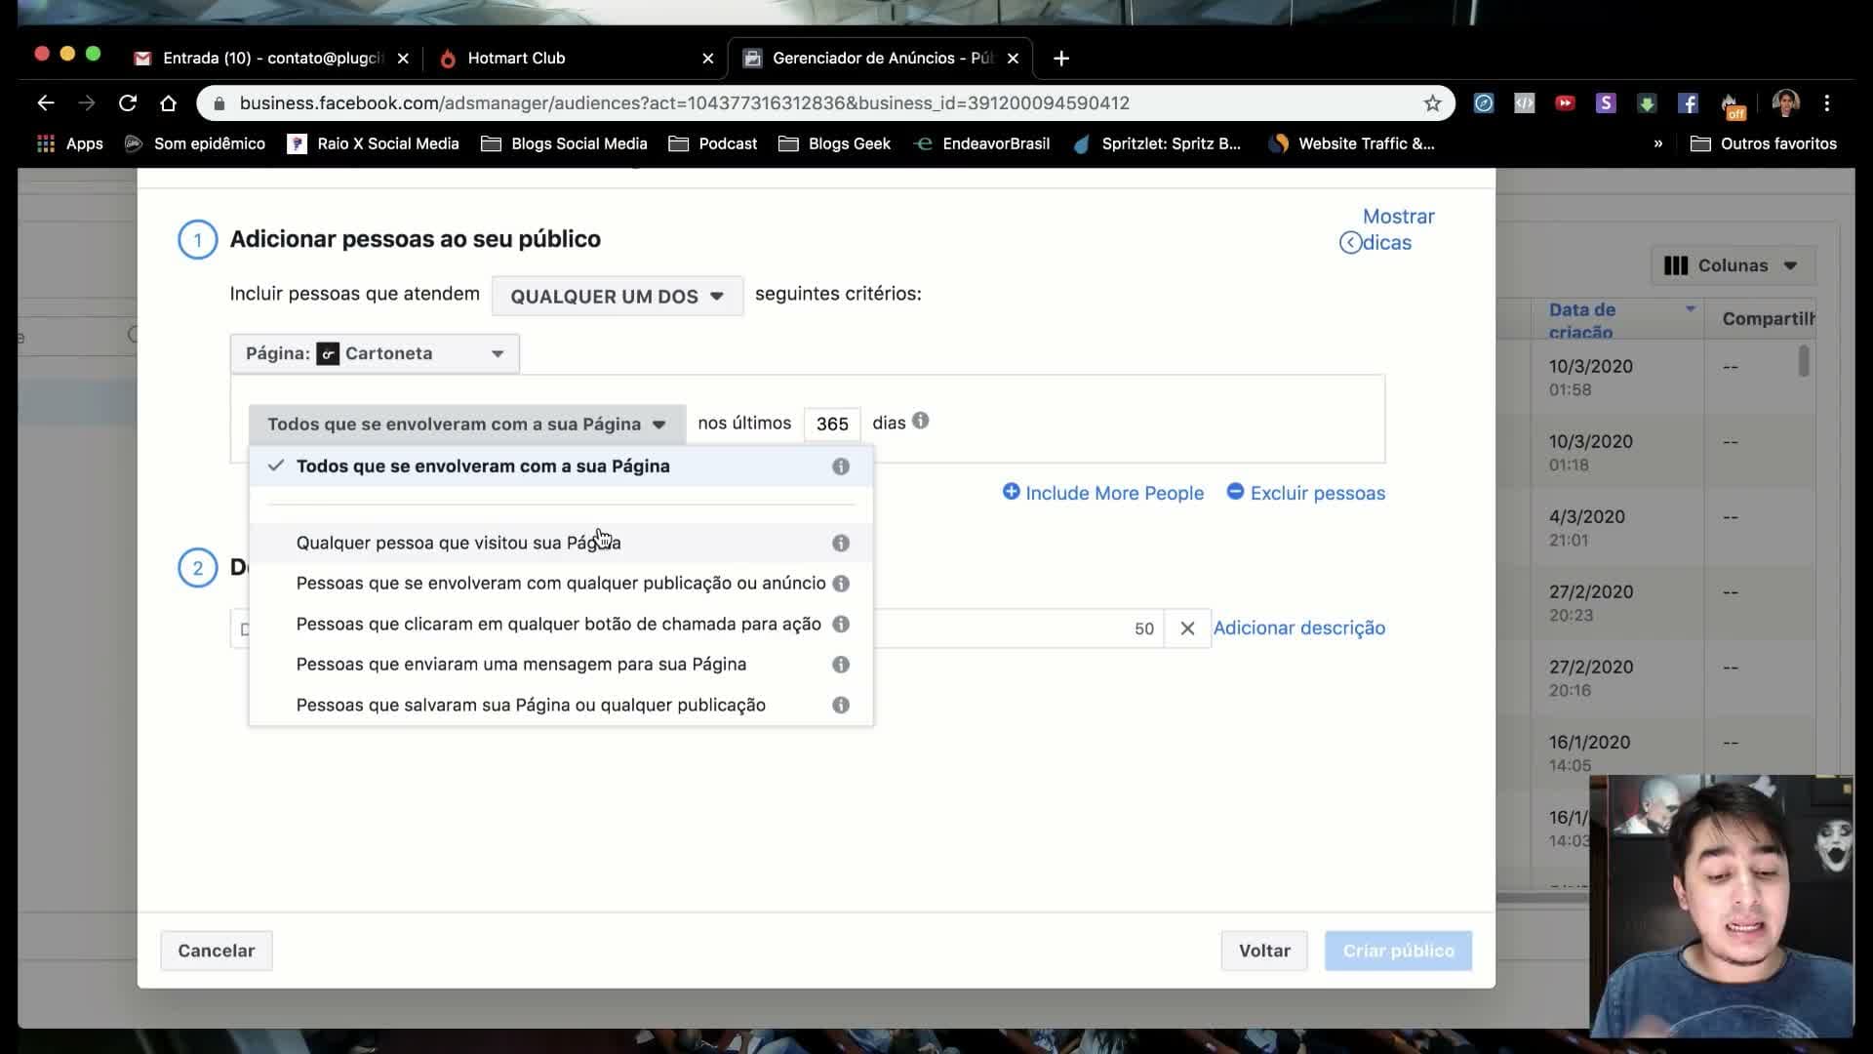Open Blogs Geek bookmark folder

pos(835,143)
